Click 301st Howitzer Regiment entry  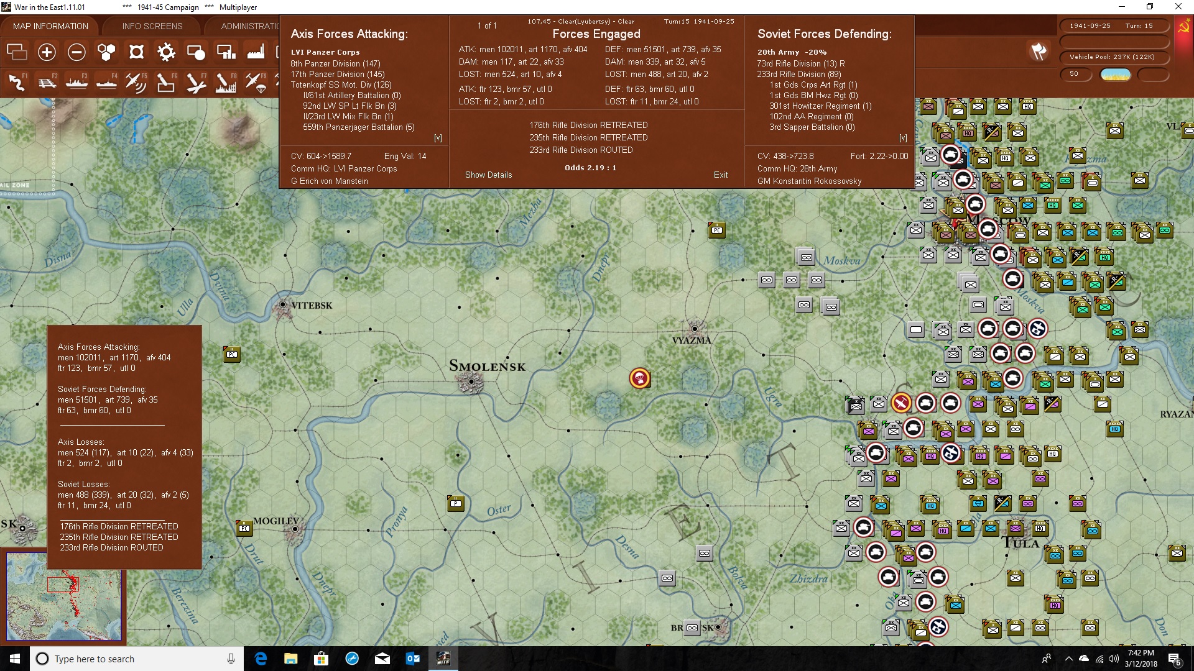point(821,106)
